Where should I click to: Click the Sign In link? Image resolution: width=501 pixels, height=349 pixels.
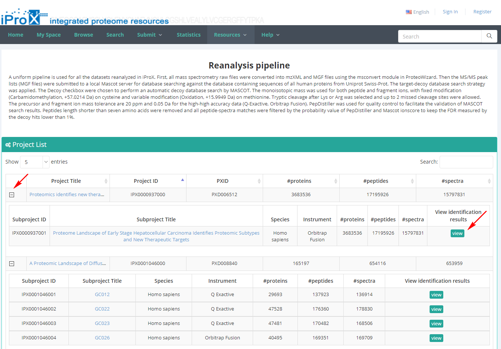(450, 12)
